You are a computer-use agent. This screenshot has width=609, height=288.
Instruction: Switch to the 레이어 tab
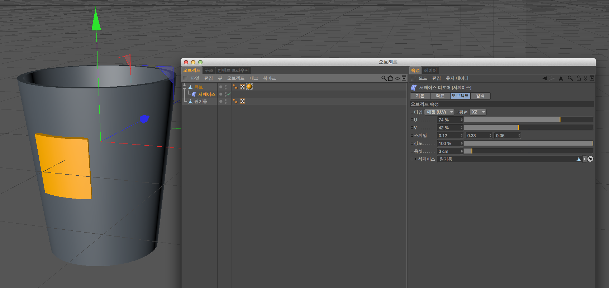[430, 70]
